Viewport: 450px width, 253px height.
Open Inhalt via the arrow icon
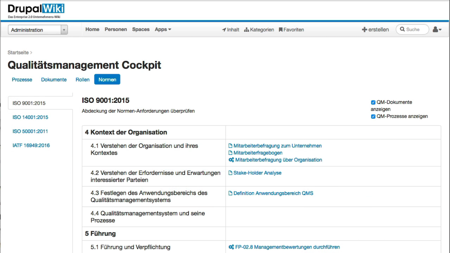click(x=224, y=30)
